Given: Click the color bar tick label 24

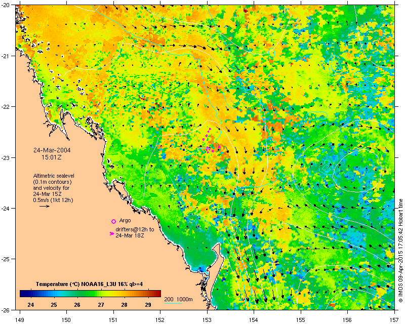Looking at the screenshot, I should pos(30,305).
